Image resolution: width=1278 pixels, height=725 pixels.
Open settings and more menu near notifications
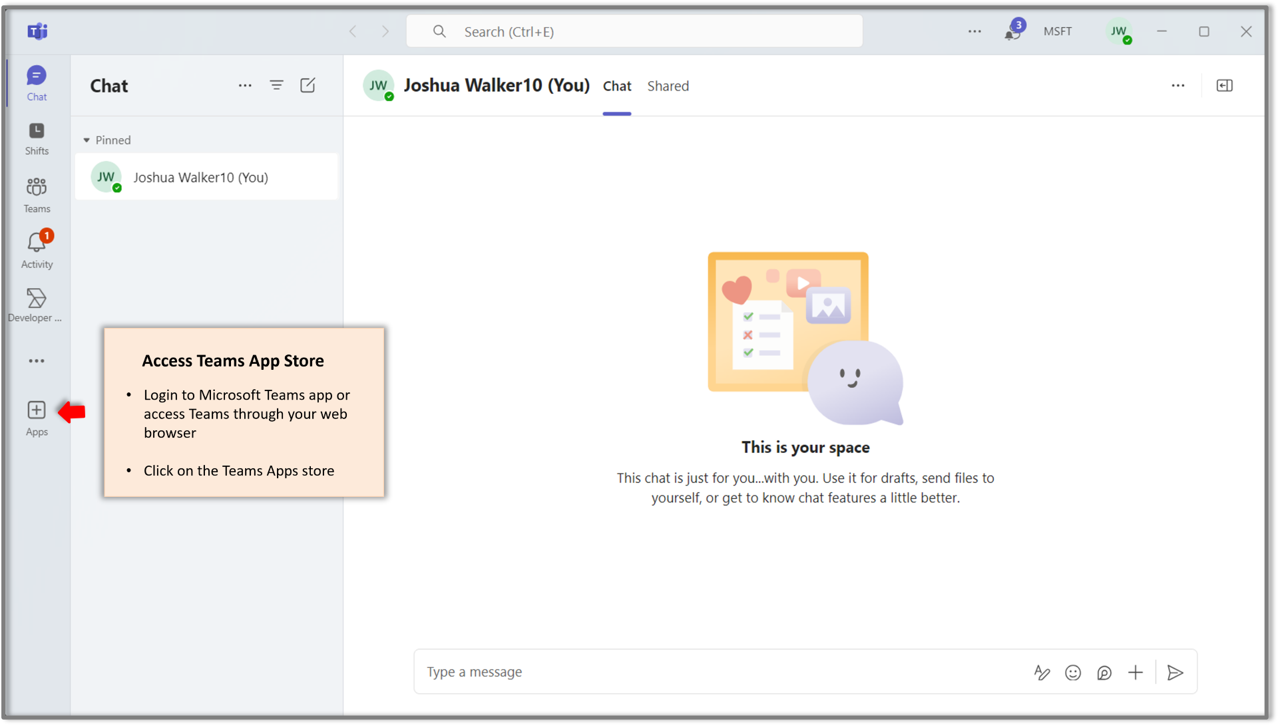tap(974, 31)
